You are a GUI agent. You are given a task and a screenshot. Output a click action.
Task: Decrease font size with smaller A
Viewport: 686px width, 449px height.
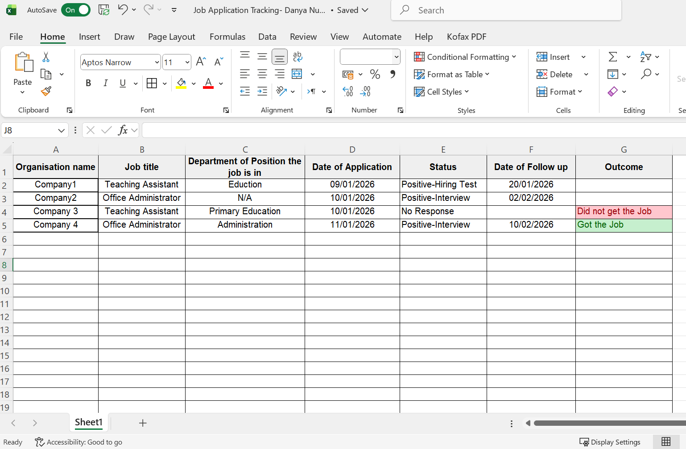point(219,62)
